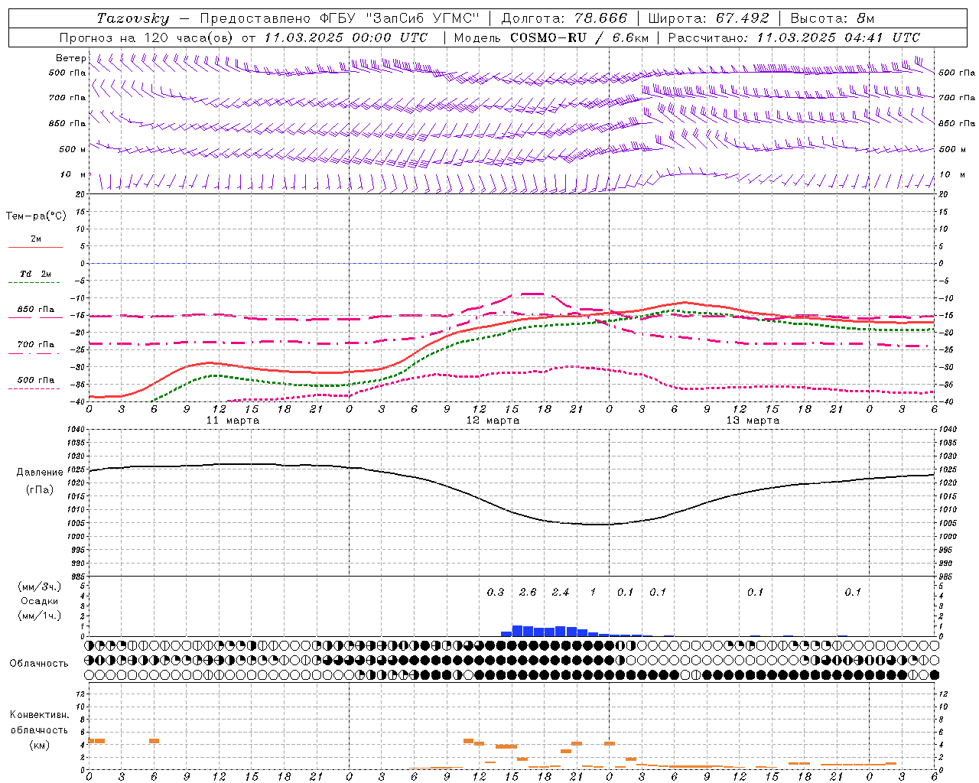Viewport: 979px width, 783px height.
Task: Click 20 on left temperature axis
Action: pyautogui.click(x=80, y=194)
